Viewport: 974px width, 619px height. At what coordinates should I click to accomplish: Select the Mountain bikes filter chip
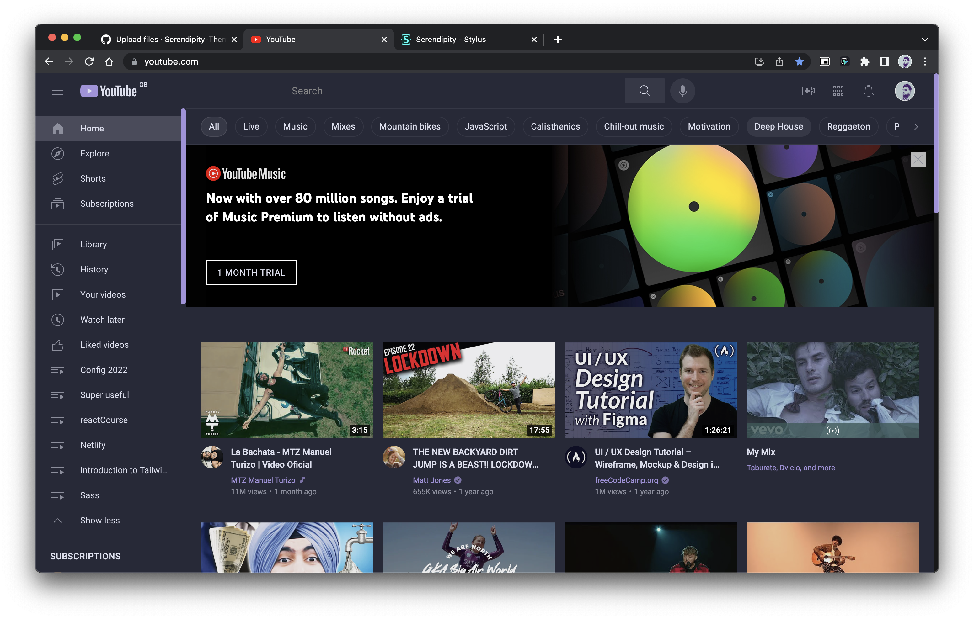pyautogui.click(x=409, y=127)
